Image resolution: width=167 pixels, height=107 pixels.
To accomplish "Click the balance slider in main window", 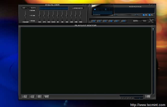I will [x=136, y=15].
